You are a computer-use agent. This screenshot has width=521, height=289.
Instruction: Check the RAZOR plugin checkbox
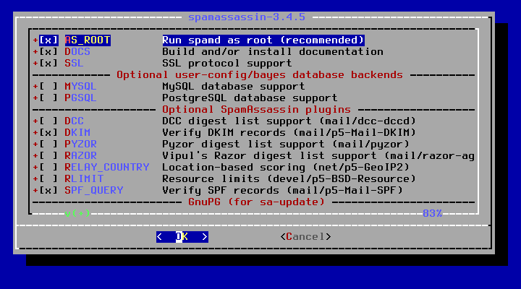49,155
